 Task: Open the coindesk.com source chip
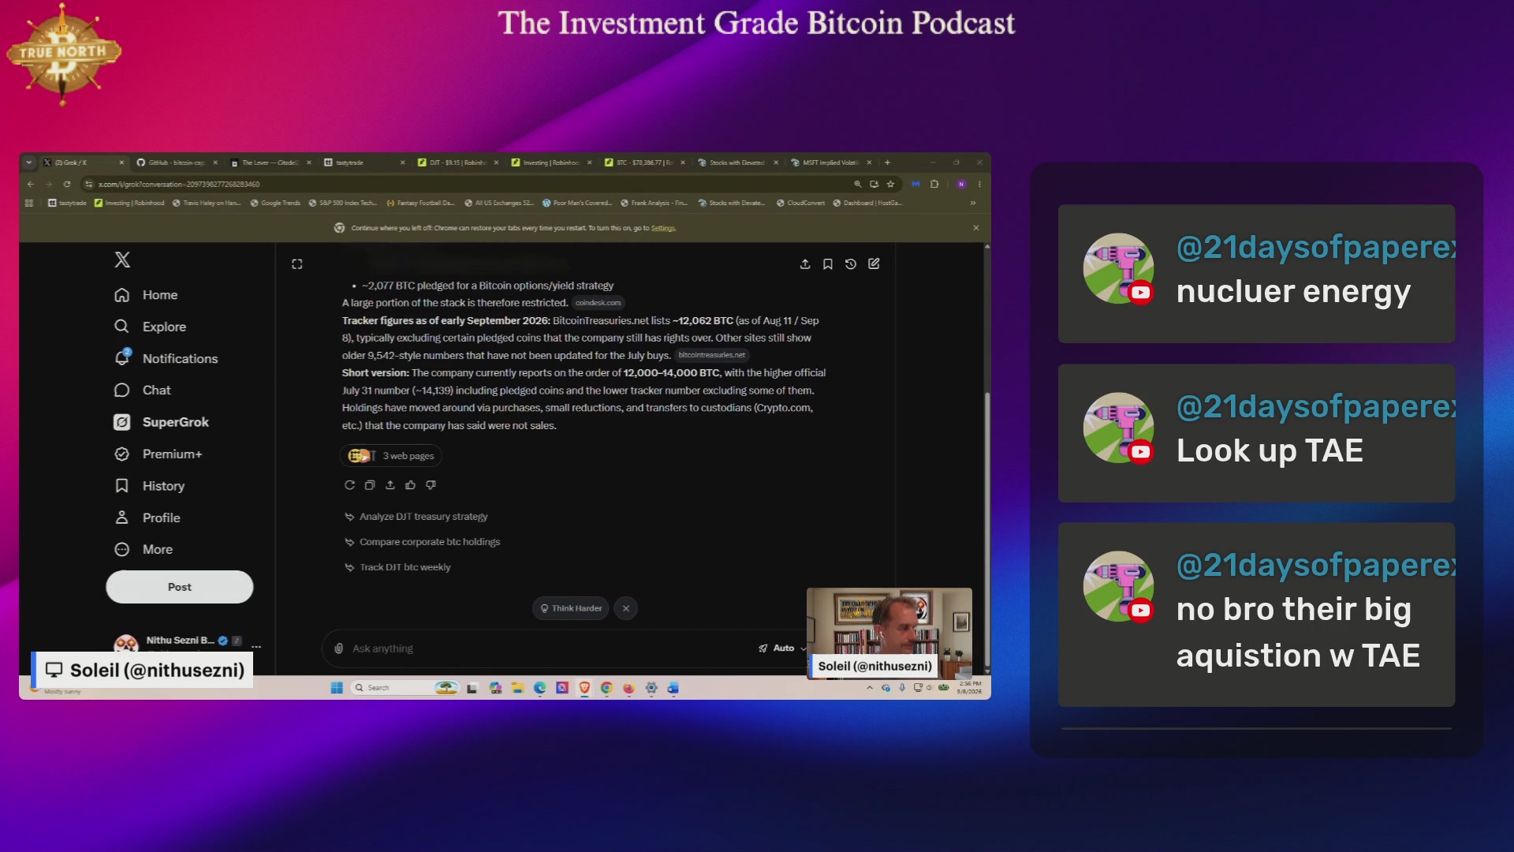pos(598,303)
